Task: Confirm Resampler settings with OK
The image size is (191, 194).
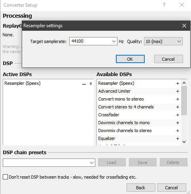Action: 130,59
